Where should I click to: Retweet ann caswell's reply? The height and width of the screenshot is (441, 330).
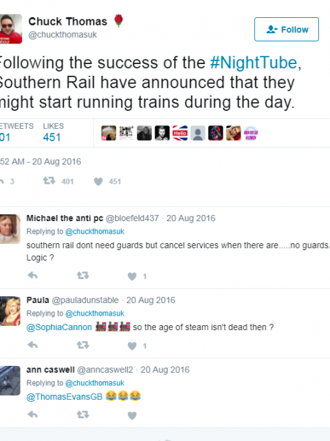point(82,414)
